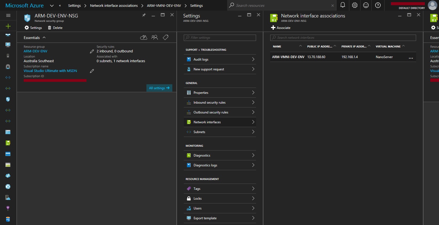The width and height of the screenshot is (439, 225).
Task: Open portal settings gear in top bar
Action: pos(354,5)
